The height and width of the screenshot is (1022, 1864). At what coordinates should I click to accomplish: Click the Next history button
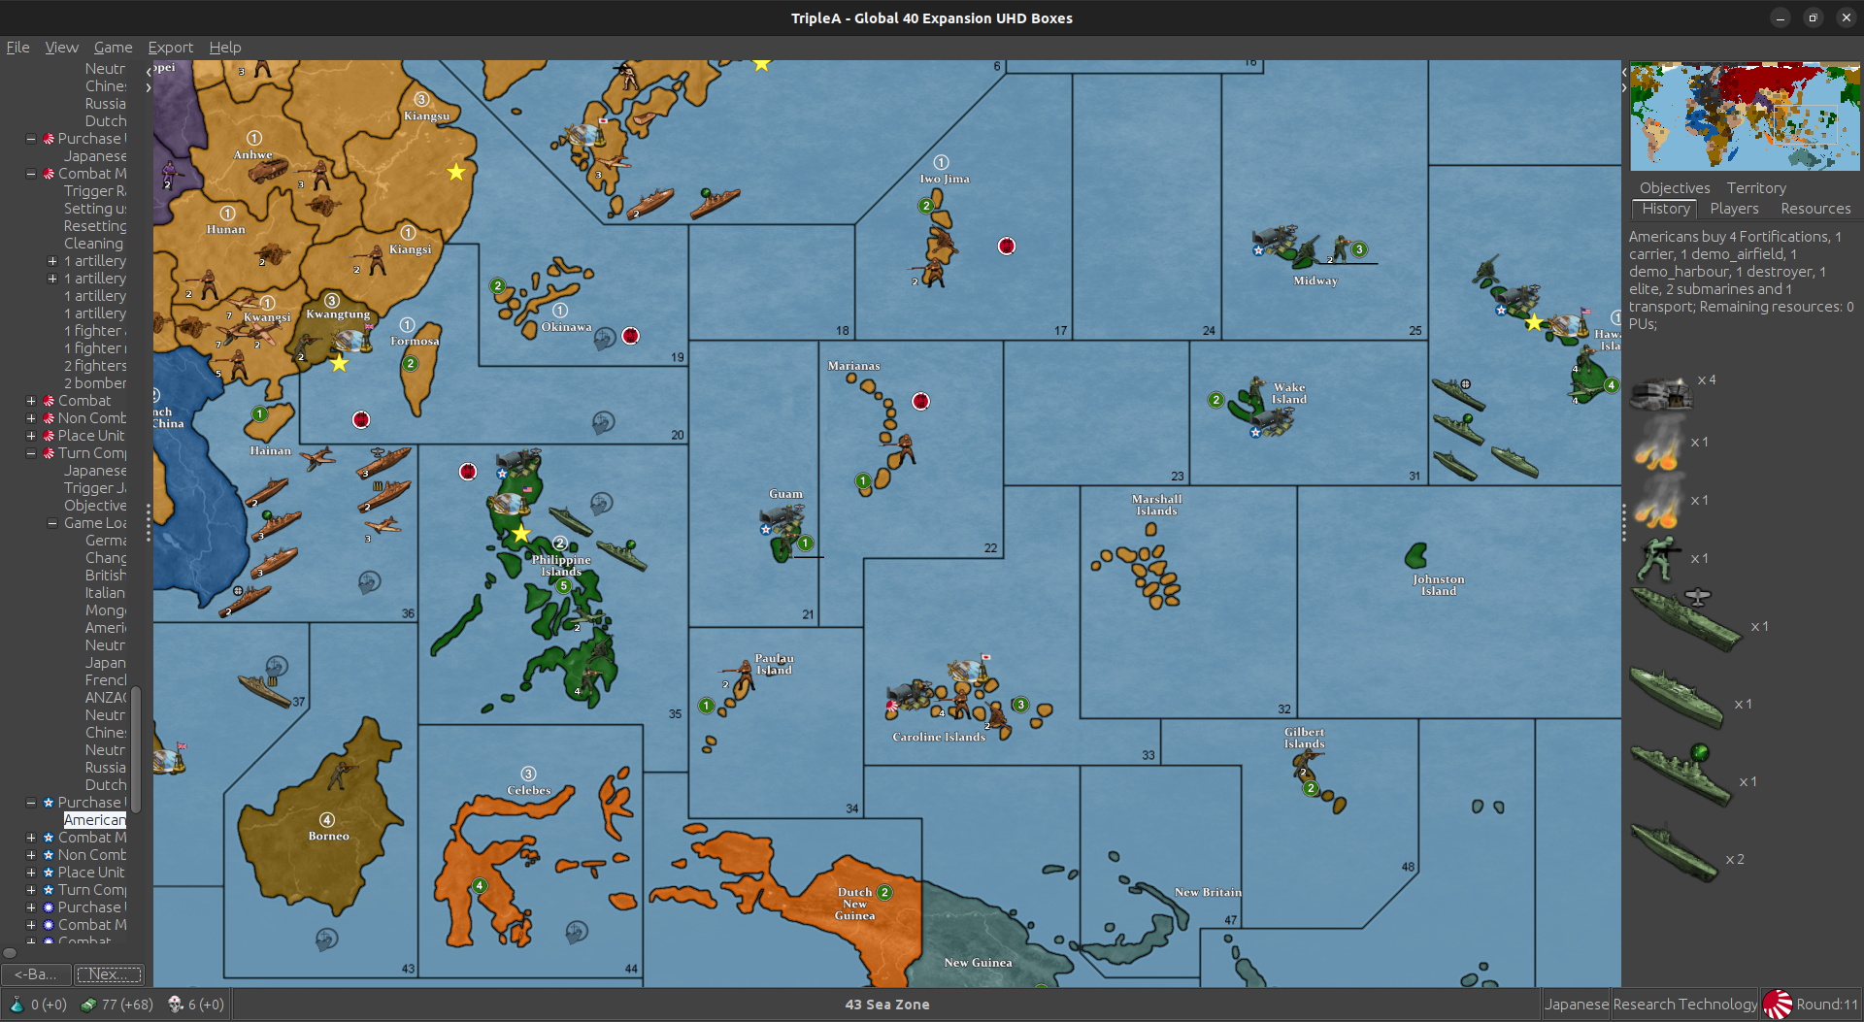point(109,973)
